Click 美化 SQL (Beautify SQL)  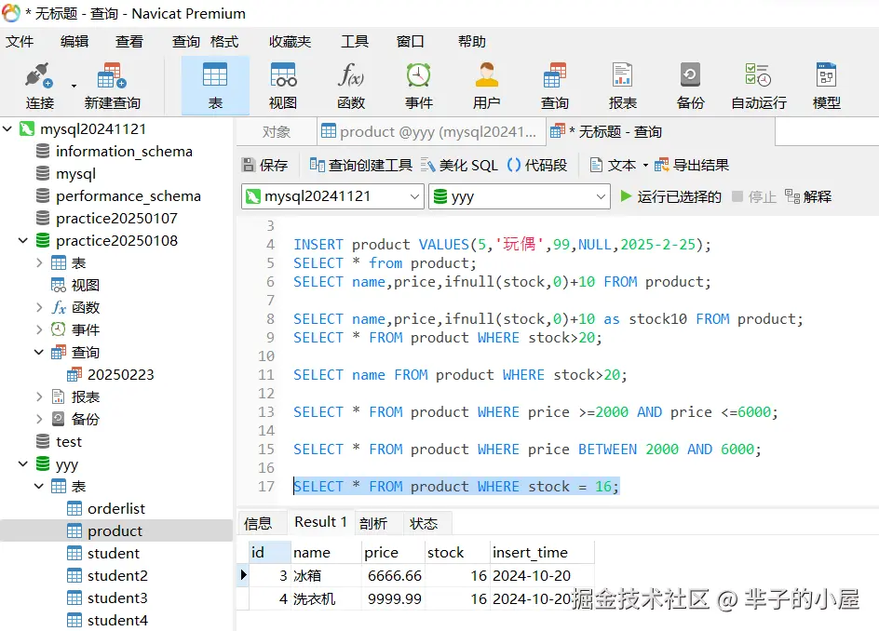459,165
